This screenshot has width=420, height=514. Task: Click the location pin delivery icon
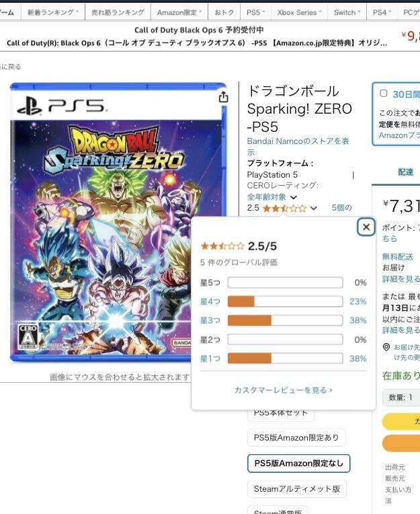tap(386, 347)
